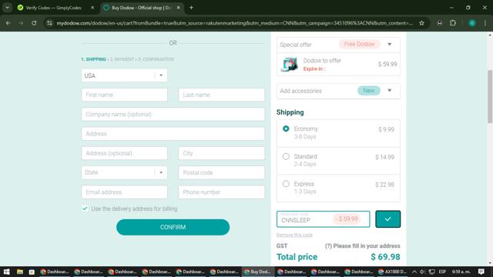Image resolution: width=493 pixels, height=277 pixels.
Task: Go forward in browser history
Action: click(x=21, y=23)
